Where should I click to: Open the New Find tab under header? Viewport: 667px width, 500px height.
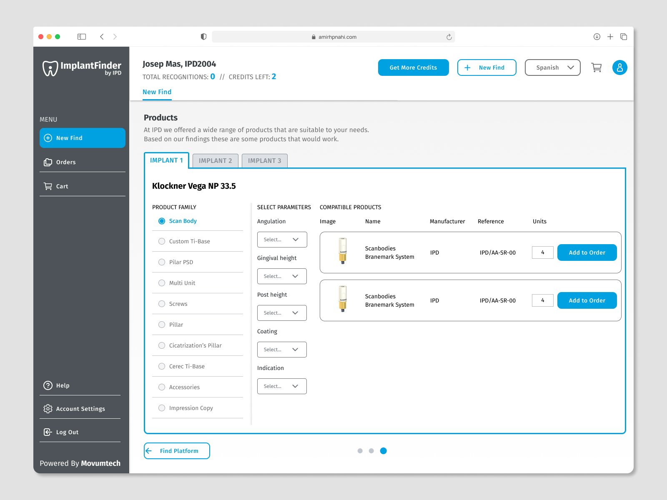[157, 92]
